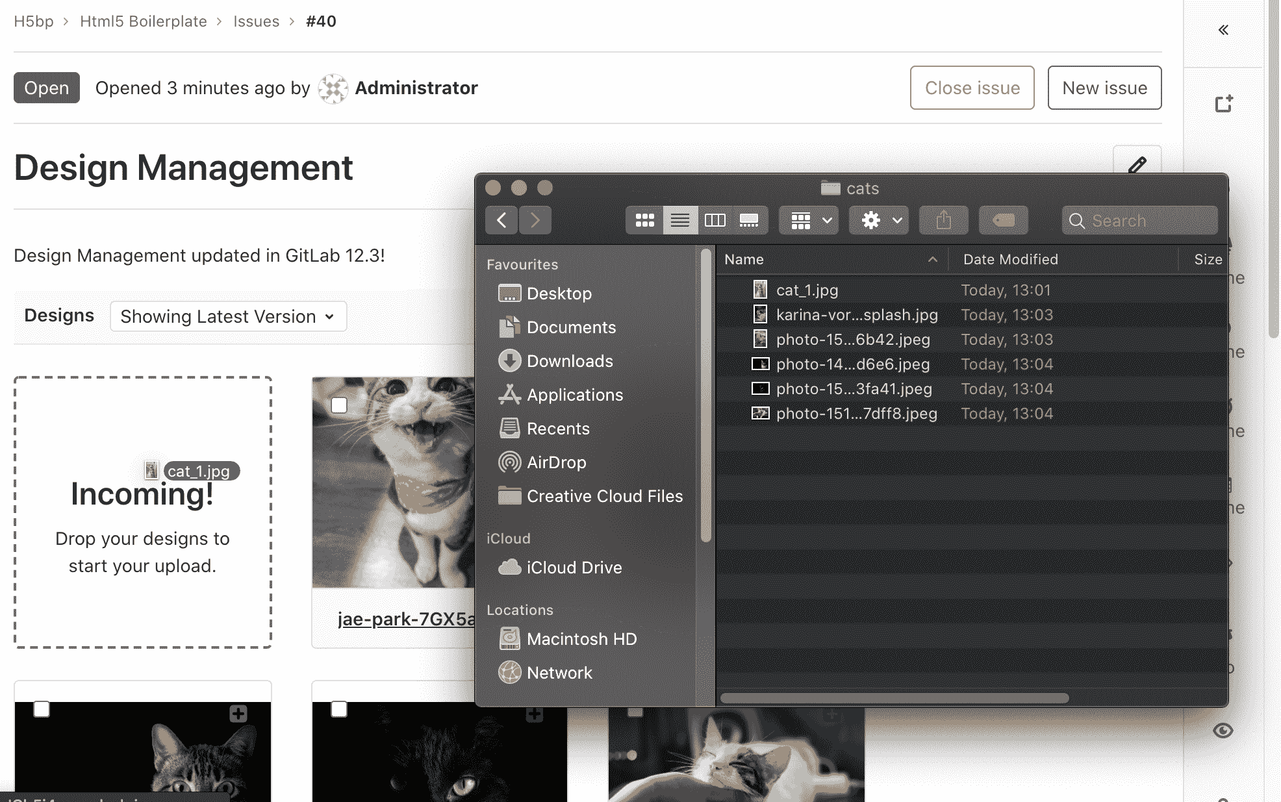Check the checkbox on the bottom-left cat design
Image resolution: width=1281 pixels, height=802 pixels.
click(42, 710)
